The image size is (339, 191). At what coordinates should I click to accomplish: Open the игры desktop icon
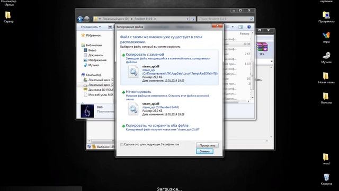click(x=326, y=37)
